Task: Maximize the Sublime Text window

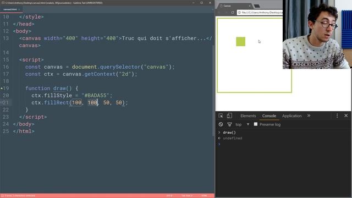Action: 202,3
